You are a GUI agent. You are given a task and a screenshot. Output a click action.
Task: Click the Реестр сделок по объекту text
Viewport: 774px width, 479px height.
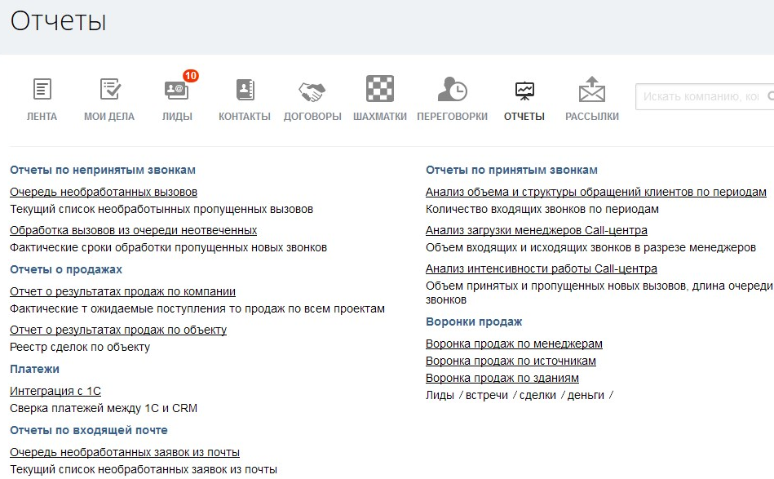coord(80,347)
